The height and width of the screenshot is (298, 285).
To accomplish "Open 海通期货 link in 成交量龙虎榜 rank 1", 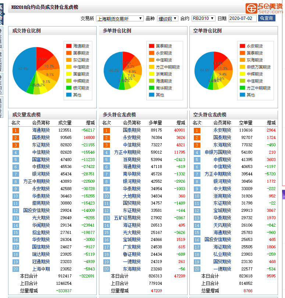I will click(41, 130).
